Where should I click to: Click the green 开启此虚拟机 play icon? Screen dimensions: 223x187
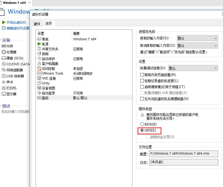[x=4, y=22]
